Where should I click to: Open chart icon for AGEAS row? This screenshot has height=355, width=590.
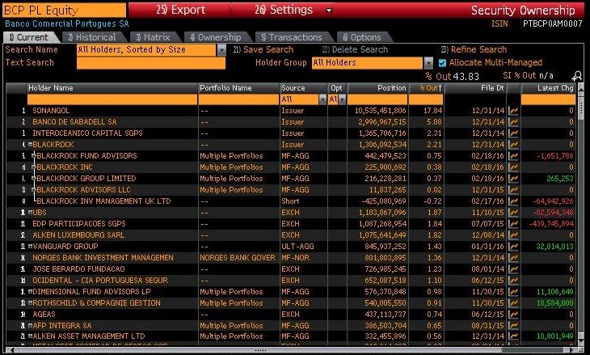pos(513,314)
